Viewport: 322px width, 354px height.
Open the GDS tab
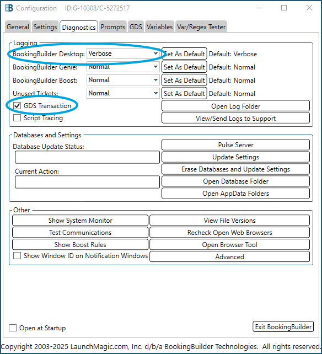point(136,27)
